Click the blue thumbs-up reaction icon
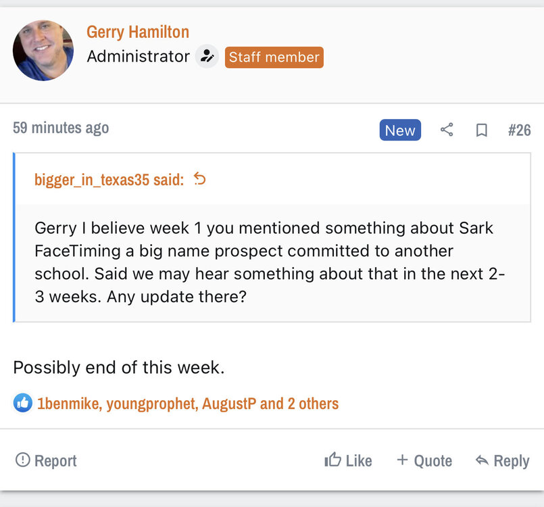 pos(23,404)
